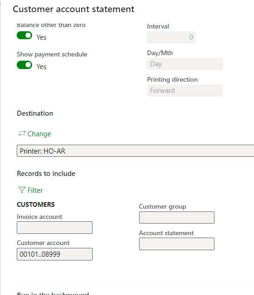Click Yes label under Balance other than zero
This screenshot has height=295, width=254.
[41, 37]
